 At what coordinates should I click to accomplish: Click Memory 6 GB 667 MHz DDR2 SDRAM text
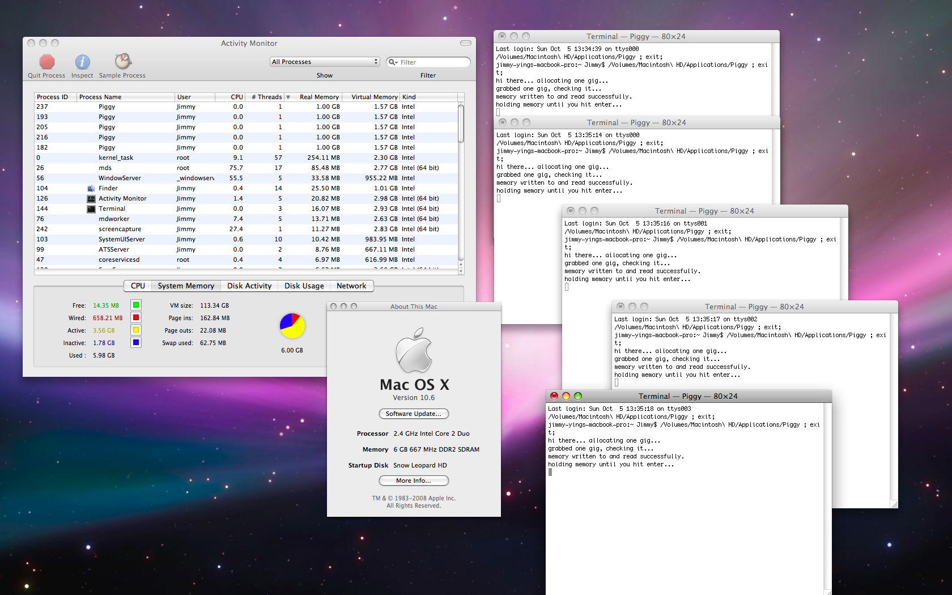420,449
